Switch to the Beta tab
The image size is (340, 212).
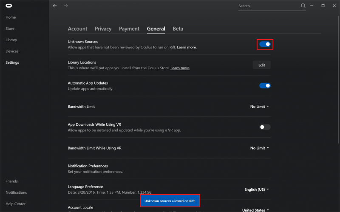click(178, 28)
